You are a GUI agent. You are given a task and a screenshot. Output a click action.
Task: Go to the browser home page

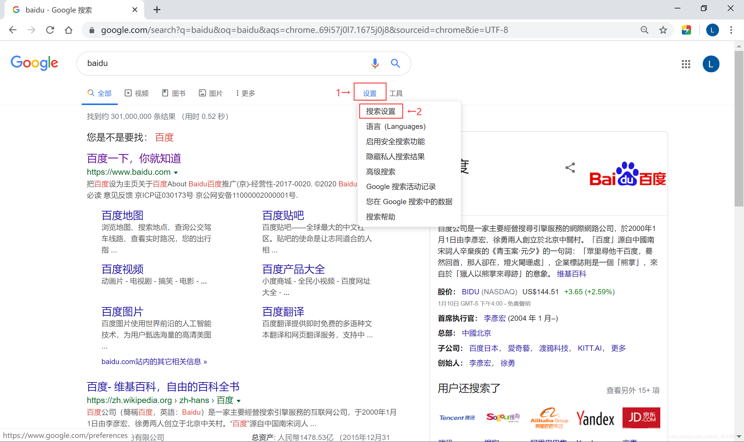point(69,30)
